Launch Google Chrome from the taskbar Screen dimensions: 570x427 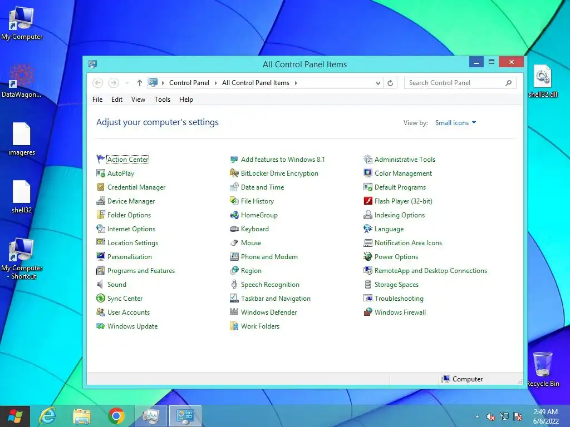pos(116,416)
